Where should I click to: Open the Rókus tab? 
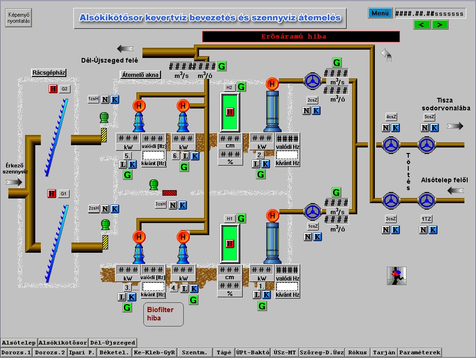pyautogui.click(x=357, y=352)
